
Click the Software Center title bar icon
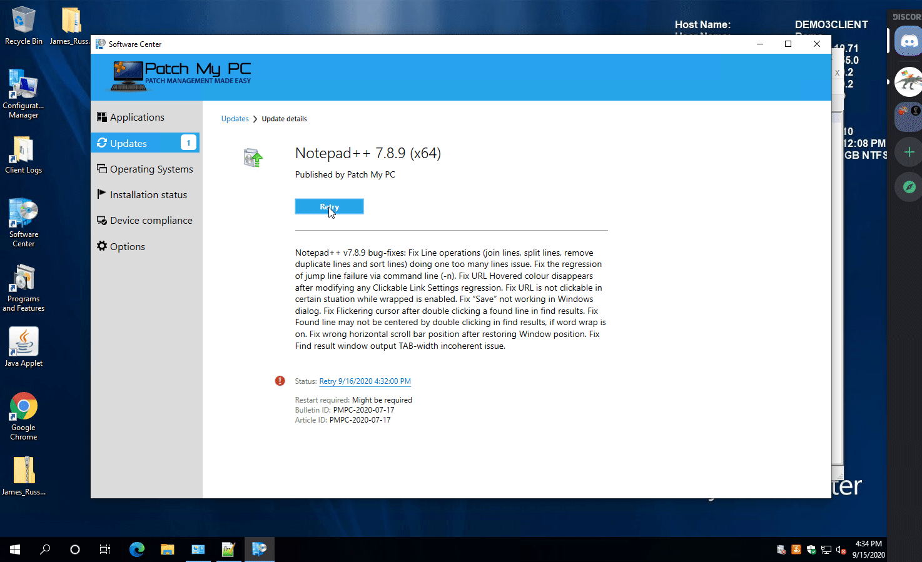pos(100,44)
